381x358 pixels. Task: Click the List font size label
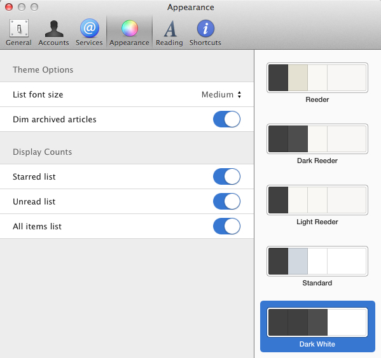pos(38,94)
